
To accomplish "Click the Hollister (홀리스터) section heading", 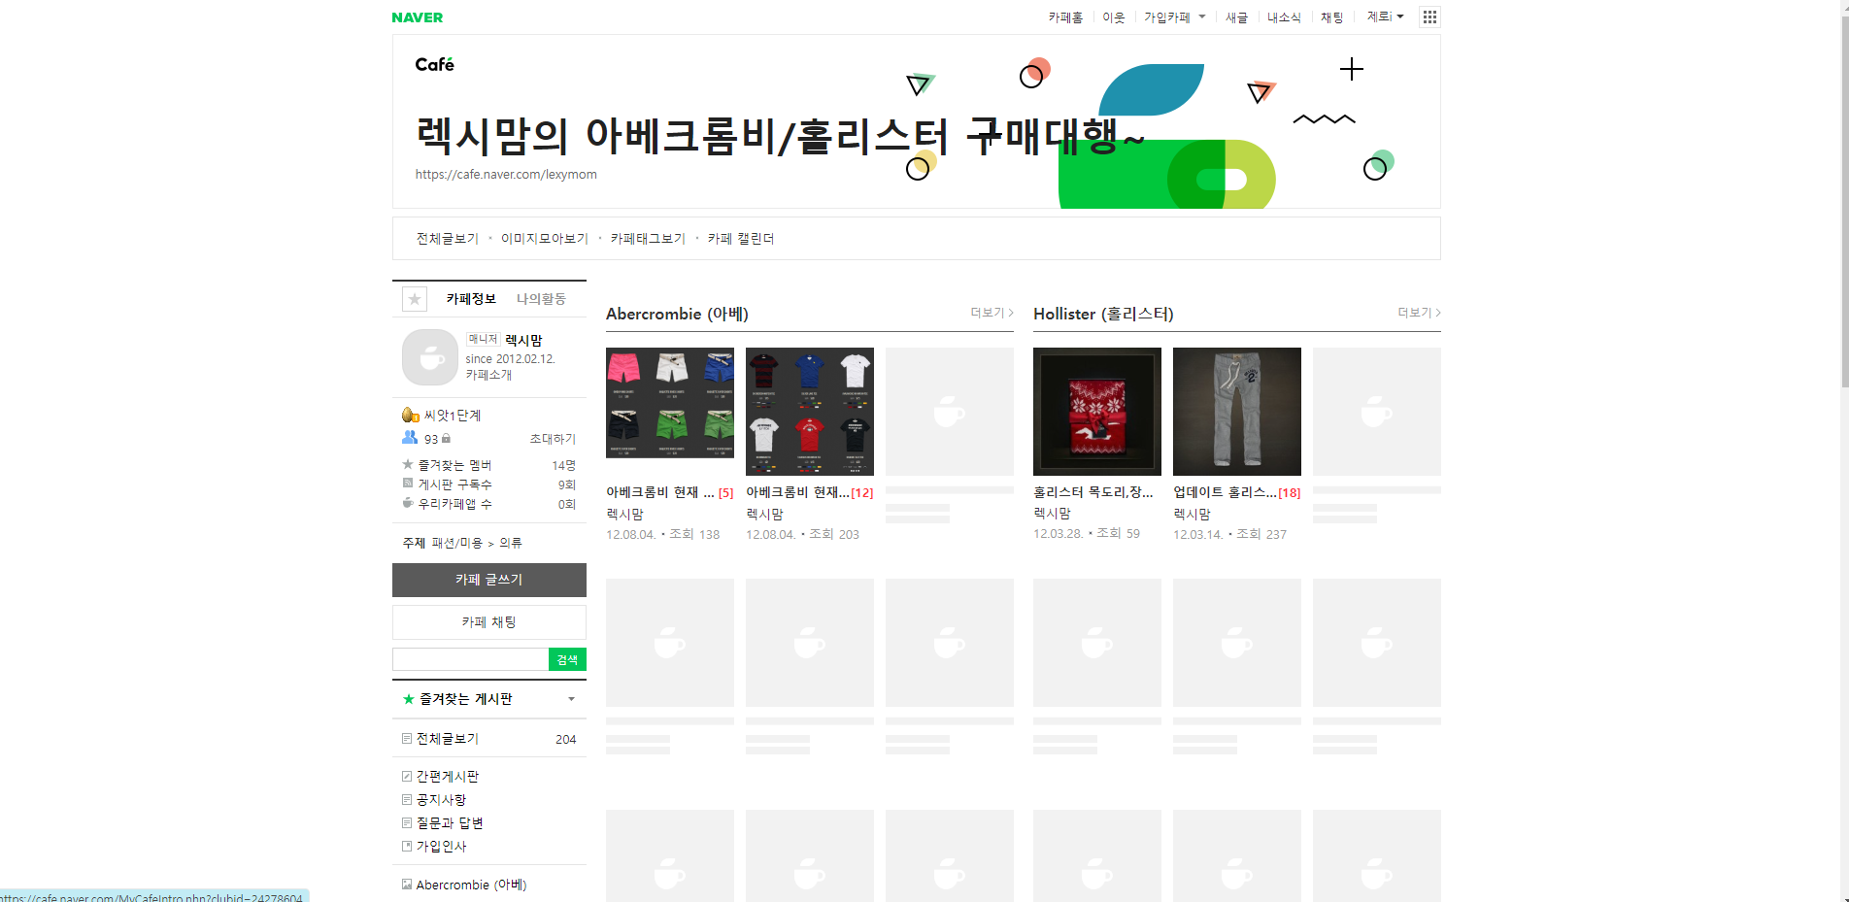I will (x=1103, y=314).
